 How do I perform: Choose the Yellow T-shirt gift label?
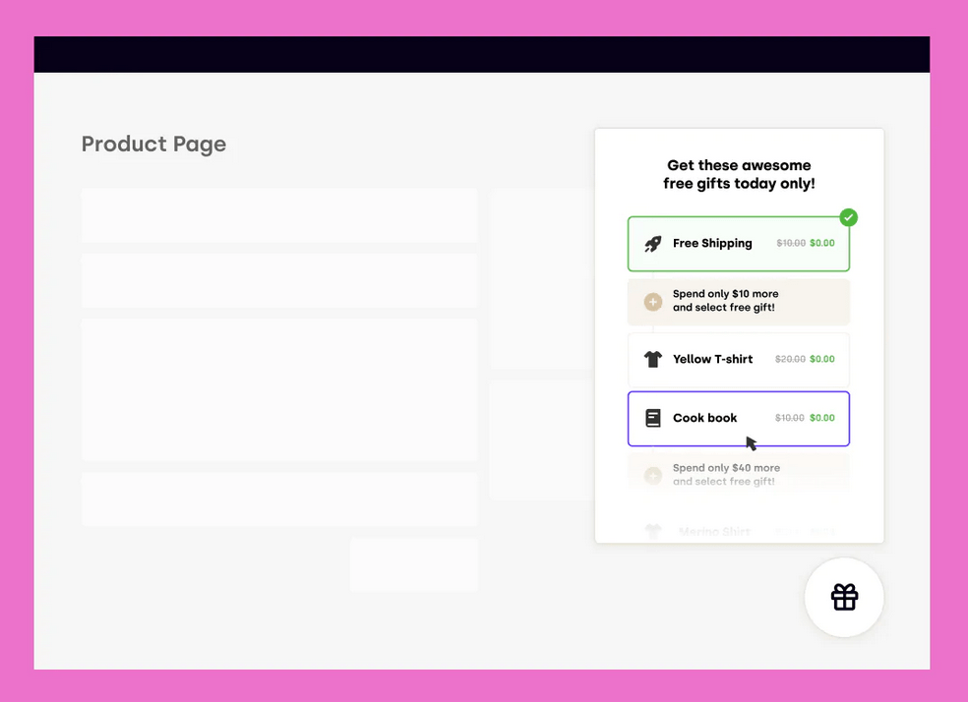[712, 359]
